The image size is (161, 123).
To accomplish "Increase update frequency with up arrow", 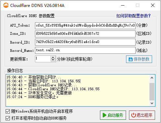I will coord(53,57).
